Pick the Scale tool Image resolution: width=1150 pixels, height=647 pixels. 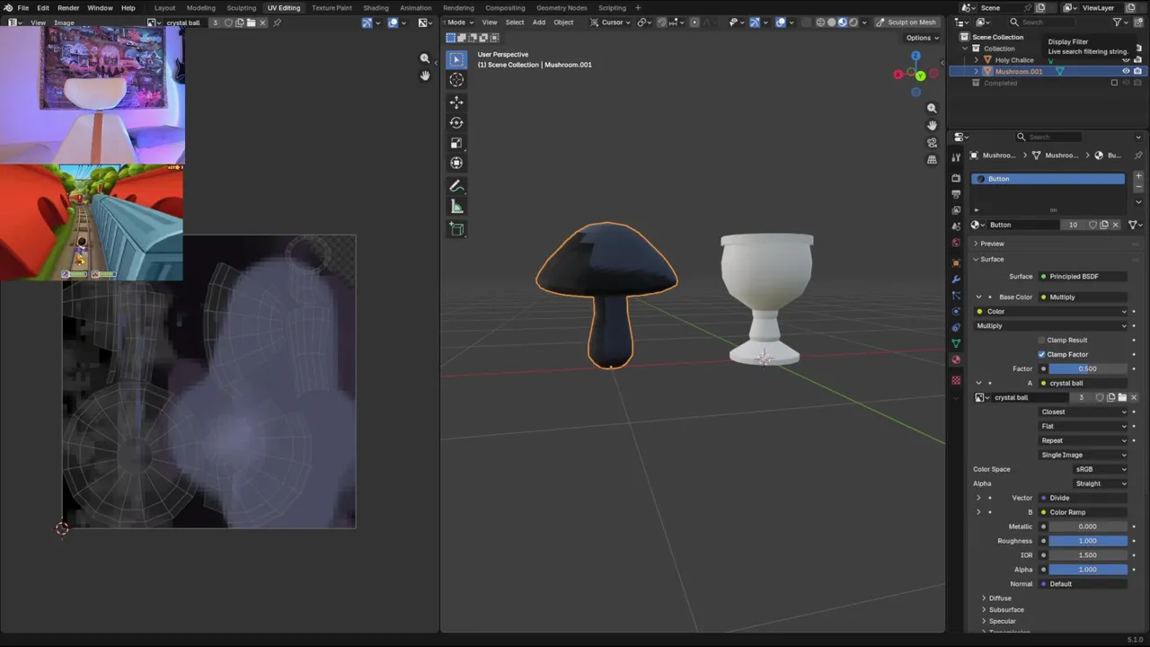(x=456, y=143)
